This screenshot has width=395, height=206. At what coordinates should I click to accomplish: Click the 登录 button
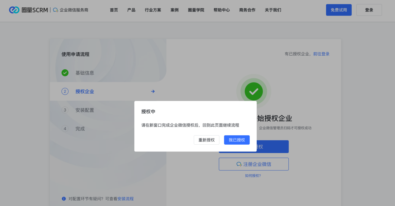369,10
